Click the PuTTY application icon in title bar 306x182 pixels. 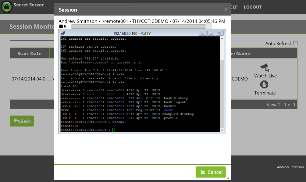63,34
